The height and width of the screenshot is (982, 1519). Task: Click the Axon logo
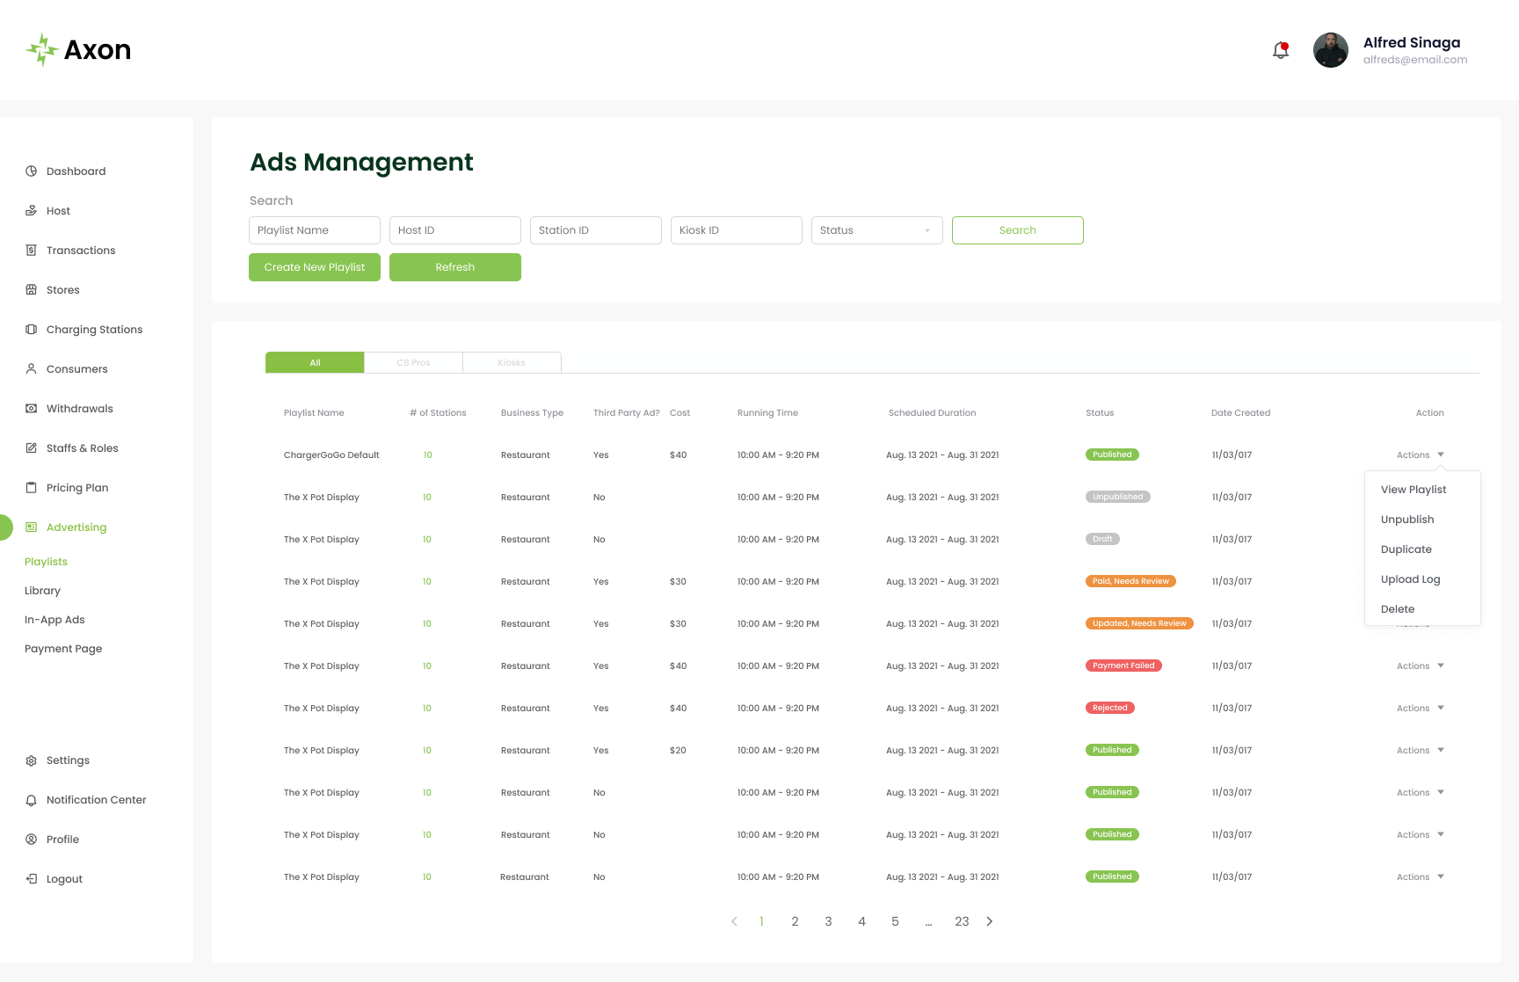(x=78, y=50)
